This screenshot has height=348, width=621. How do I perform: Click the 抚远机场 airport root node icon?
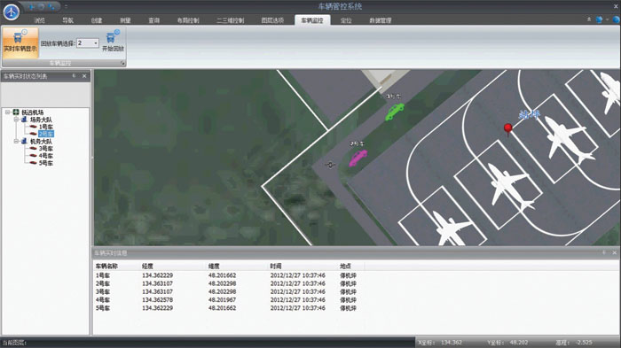[16, 112]
